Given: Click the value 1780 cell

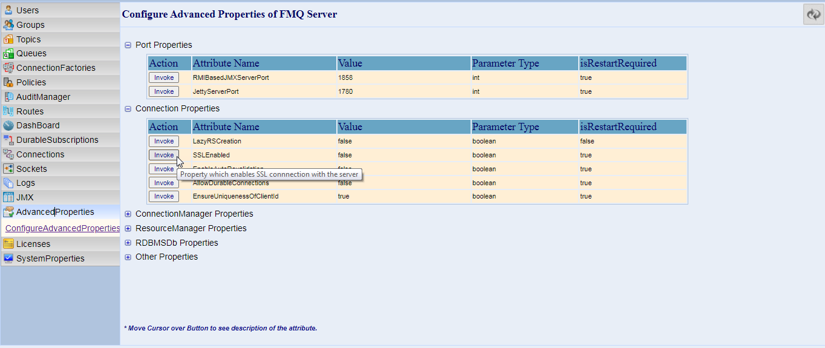Looking at the screenshot, I should pyautogui.click(x=403, y=91).
